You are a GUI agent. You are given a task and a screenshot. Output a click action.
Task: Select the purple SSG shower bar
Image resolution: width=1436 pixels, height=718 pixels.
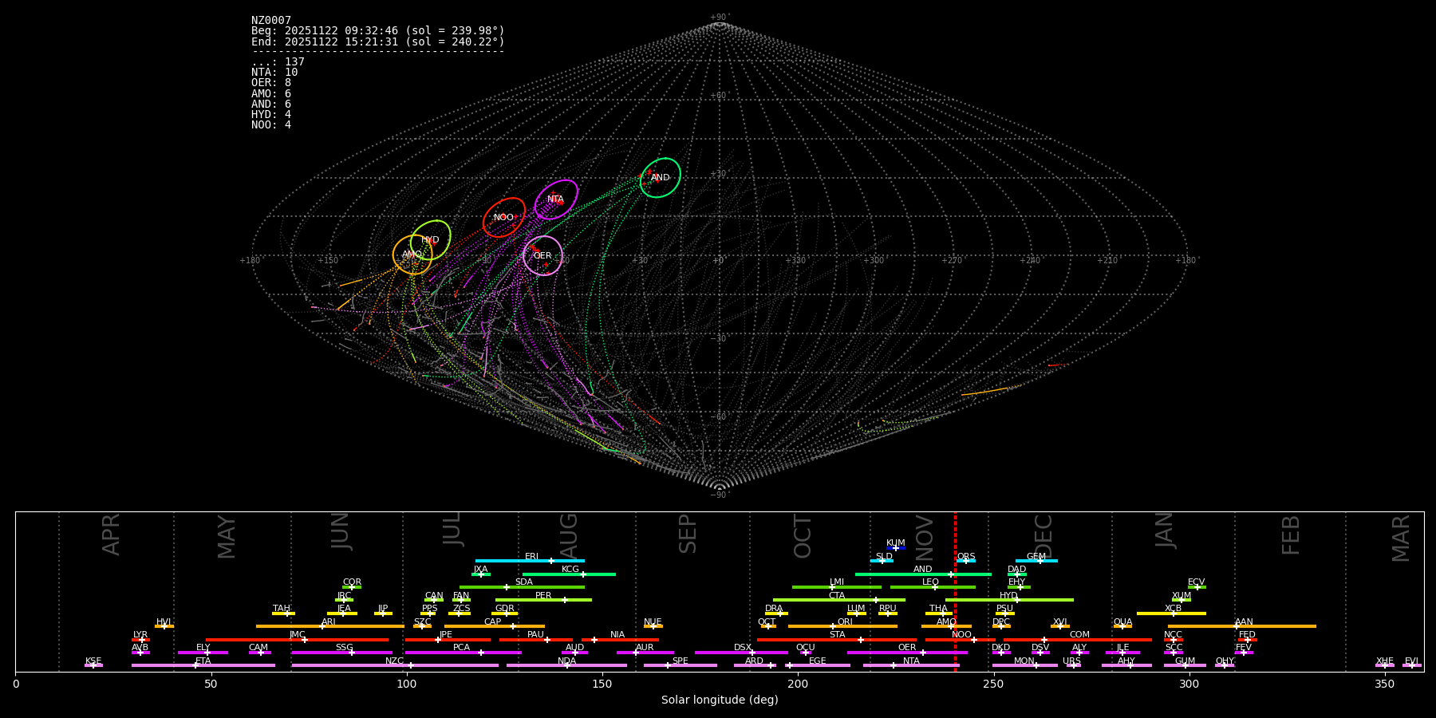[x=341, y=653]
